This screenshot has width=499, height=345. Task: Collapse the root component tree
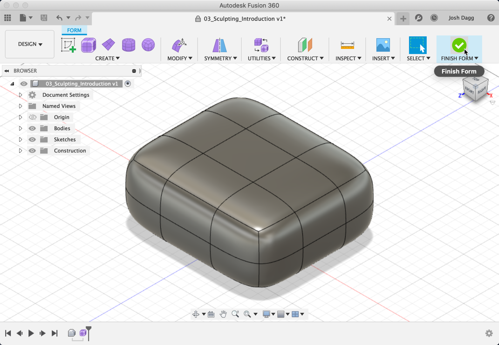tap(13, 84)
